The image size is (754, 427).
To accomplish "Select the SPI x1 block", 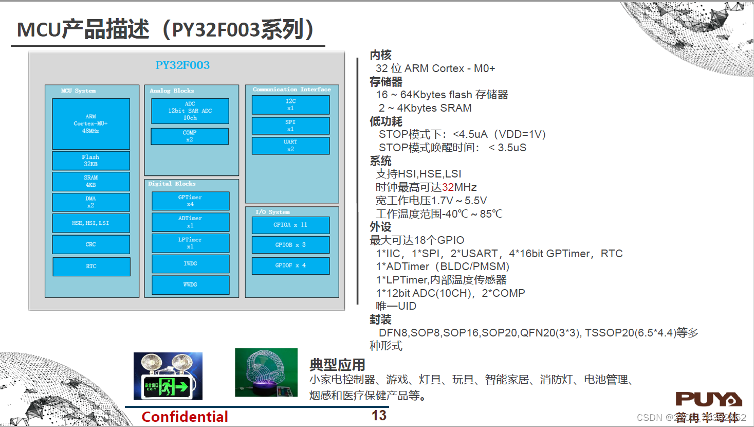I will point(291,126).
